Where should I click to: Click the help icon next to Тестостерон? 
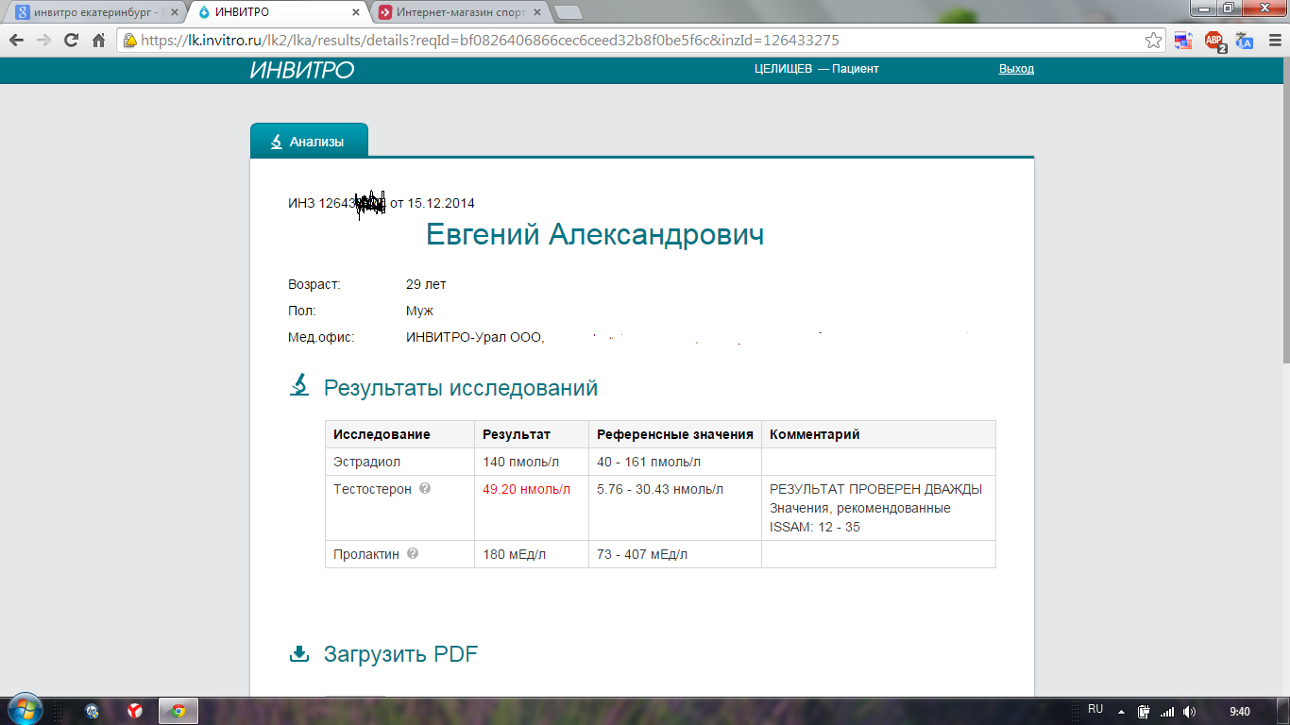click(x=425, y=489)
